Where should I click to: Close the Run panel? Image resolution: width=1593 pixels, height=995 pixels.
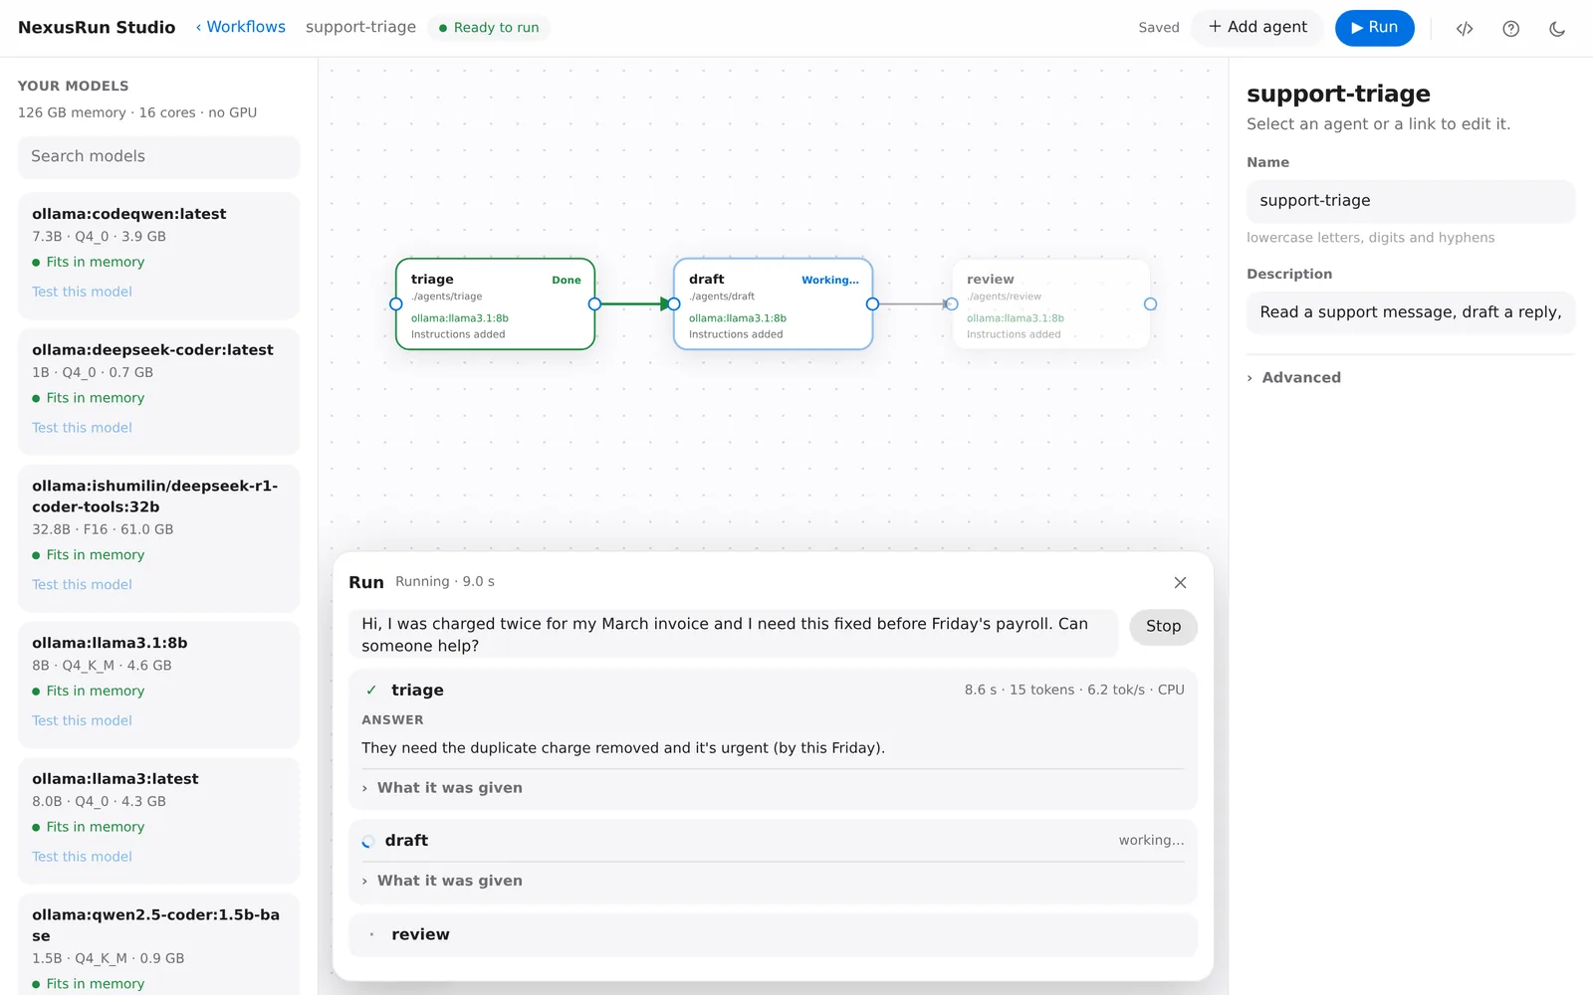(1180, 582)
